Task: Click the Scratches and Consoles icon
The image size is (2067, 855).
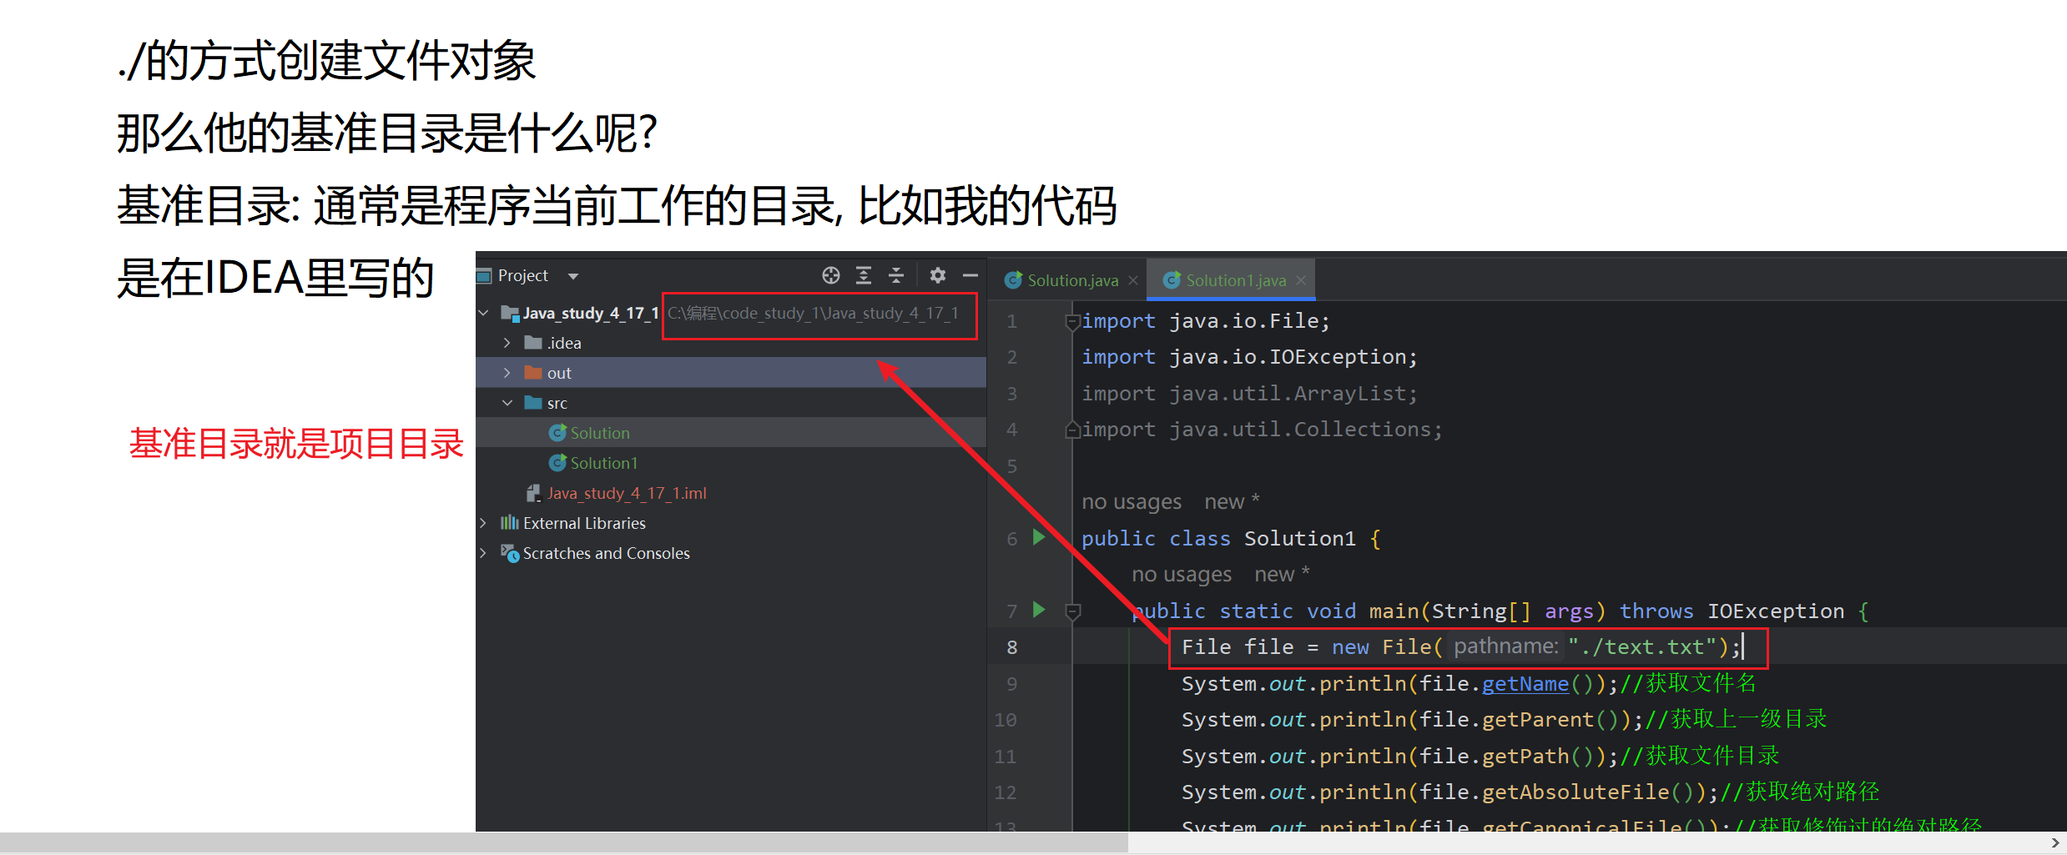Action: click(x=510, y=553)
